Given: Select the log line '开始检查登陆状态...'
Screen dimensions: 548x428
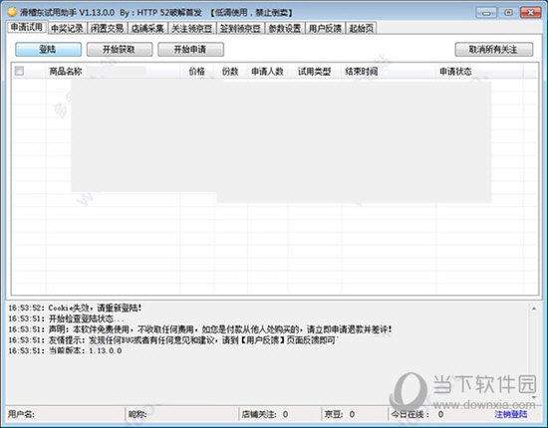Looking at the screenshot, I should click(66, 319).
